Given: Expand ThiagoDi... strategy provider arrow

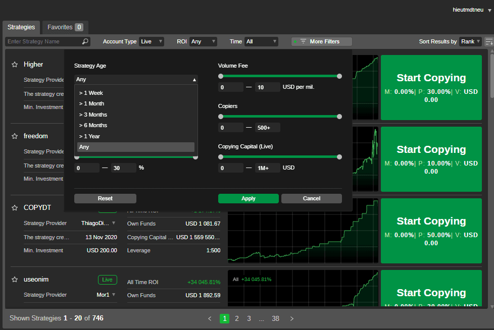Looking at the screenshot, I should pos(114,223).
